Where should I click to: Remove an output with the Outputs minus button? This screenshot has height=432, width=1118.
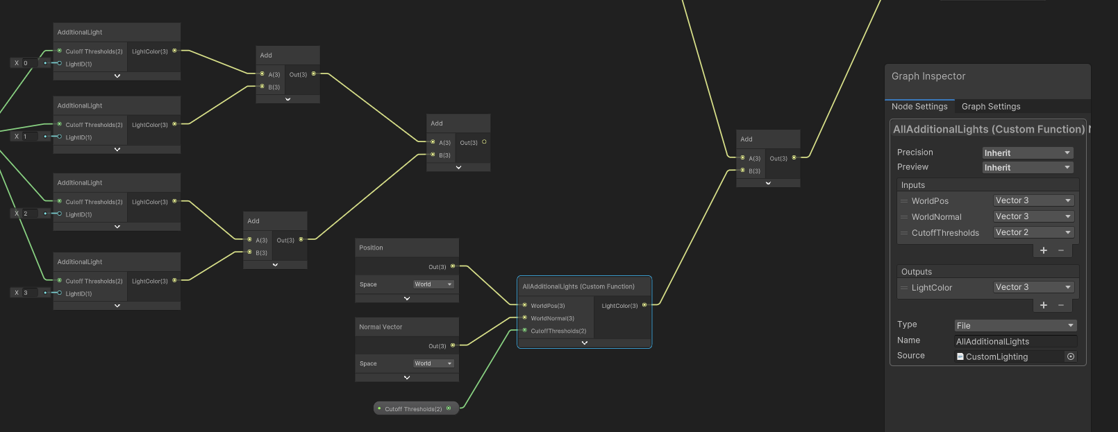pos(1061,305)
